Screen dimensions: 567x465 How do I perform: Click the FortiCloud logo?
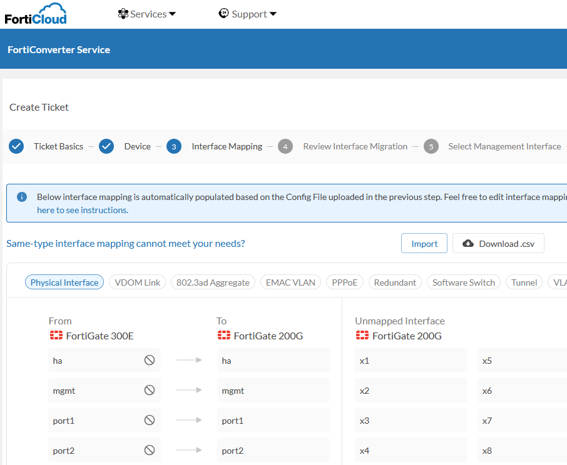[36, 14]
